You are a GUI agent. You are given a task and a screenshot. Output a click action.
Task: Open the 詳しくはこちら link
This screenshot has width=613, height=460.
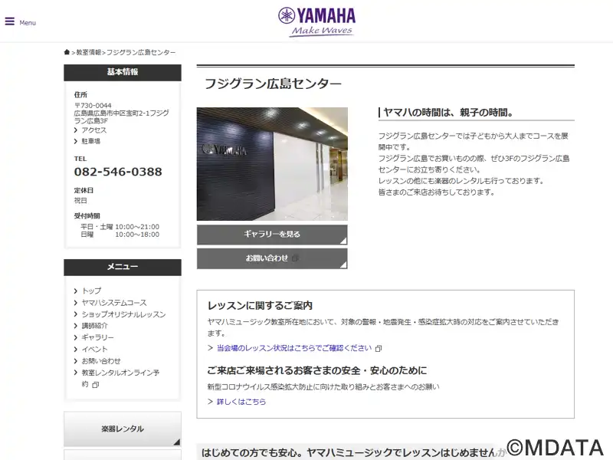click(x=241, y=402)
